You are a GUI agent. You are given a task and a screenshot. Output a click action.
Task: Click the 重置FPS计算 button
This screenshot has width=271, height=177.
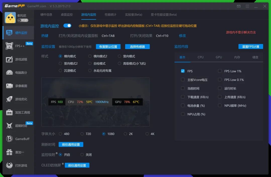pyautogui.click(x=251, y=47)
